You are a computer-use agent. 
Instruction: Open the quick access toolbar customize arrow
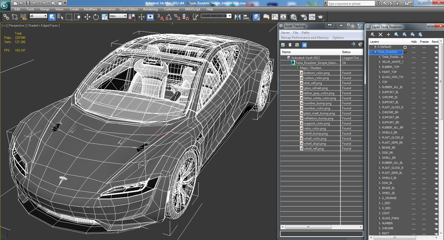pyautogui.click(x=65, y=3)
